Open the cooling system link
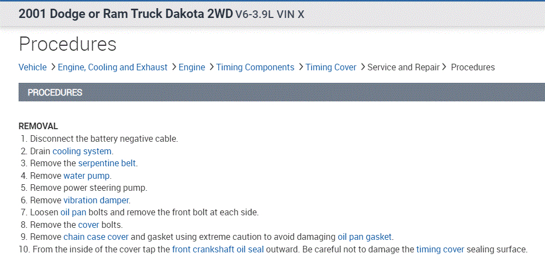545x260 pixels. pos(81,151)
